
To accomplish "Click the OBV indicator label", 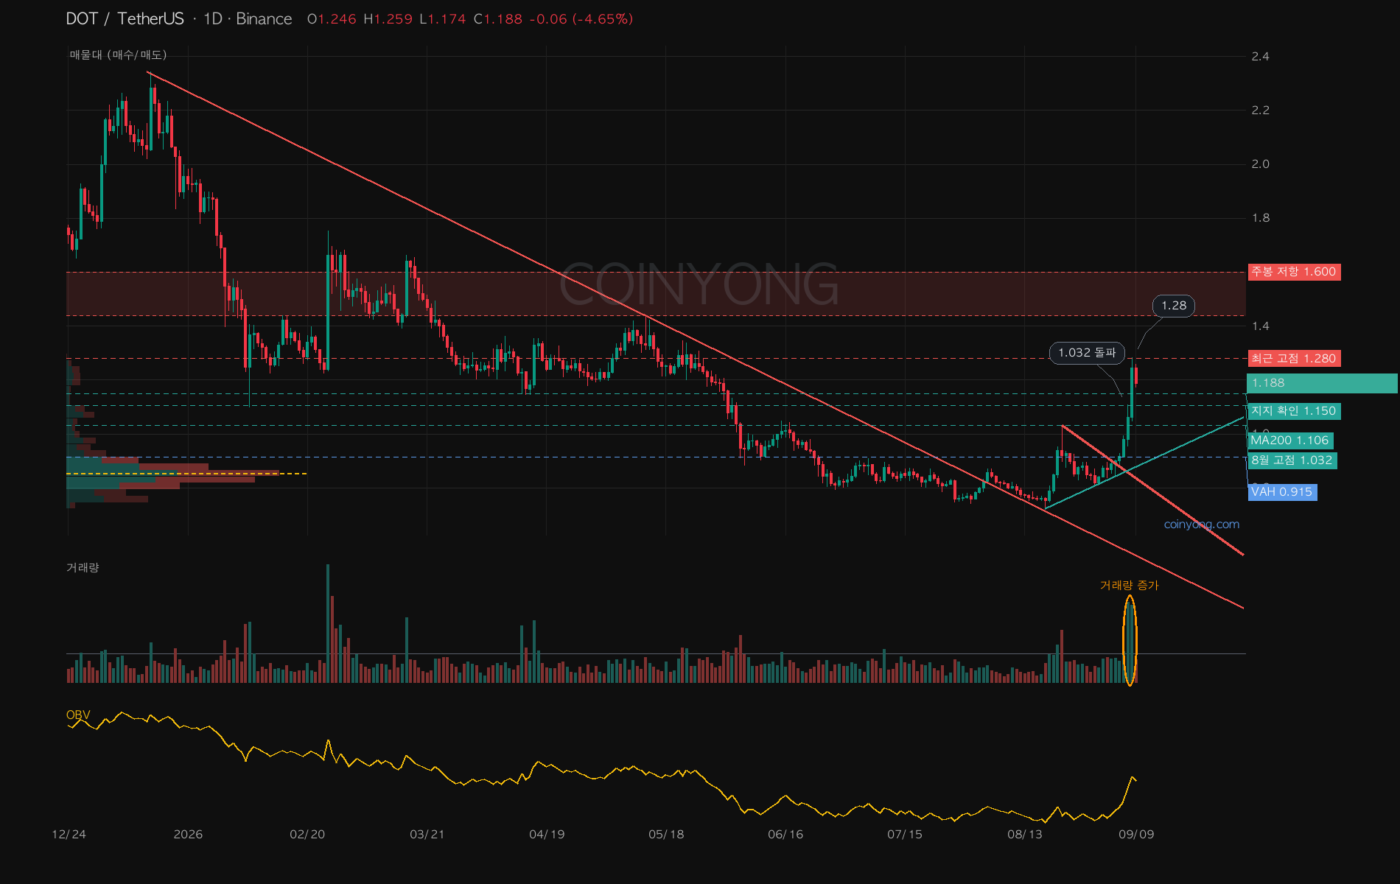I will pyautogui.click(x=78, y=715).
